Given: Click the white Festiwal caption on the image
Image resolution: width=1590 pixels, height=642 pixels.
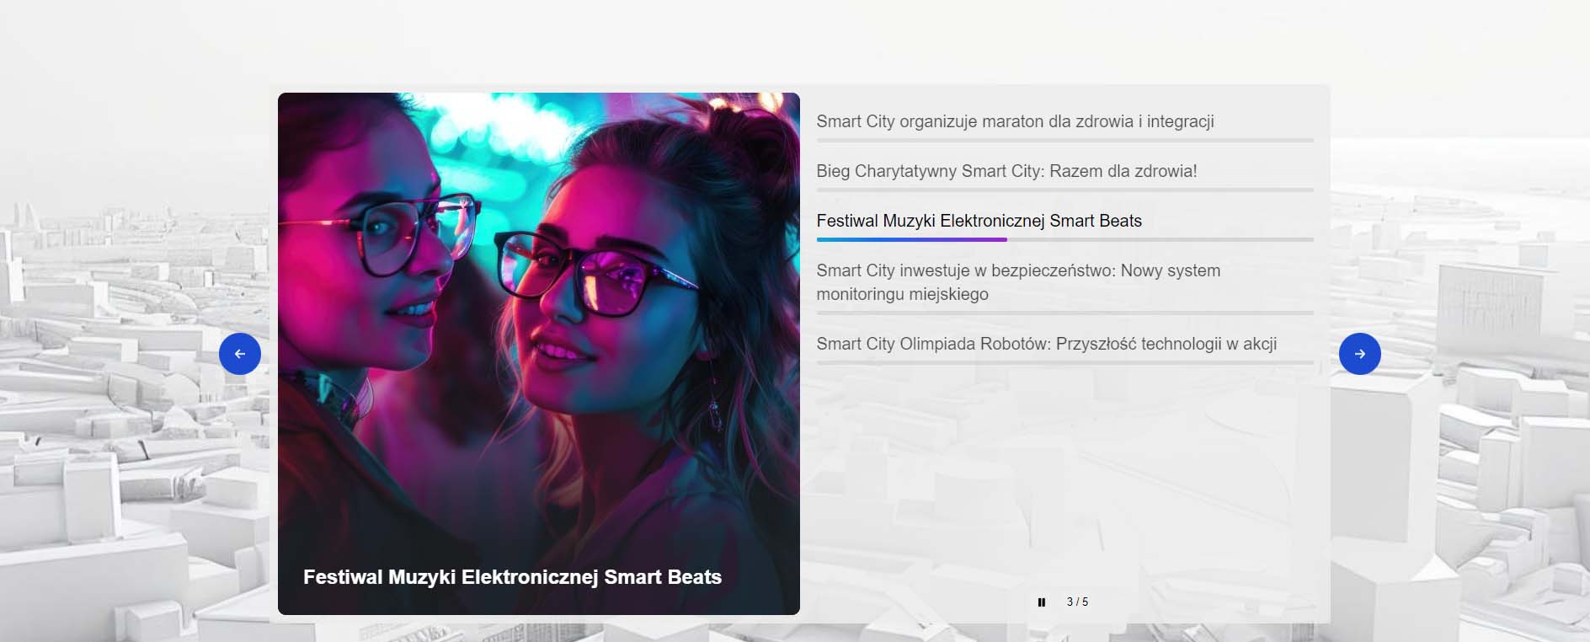Looking at the screenshot, I should pyautogui.click(x=512, y=577).
